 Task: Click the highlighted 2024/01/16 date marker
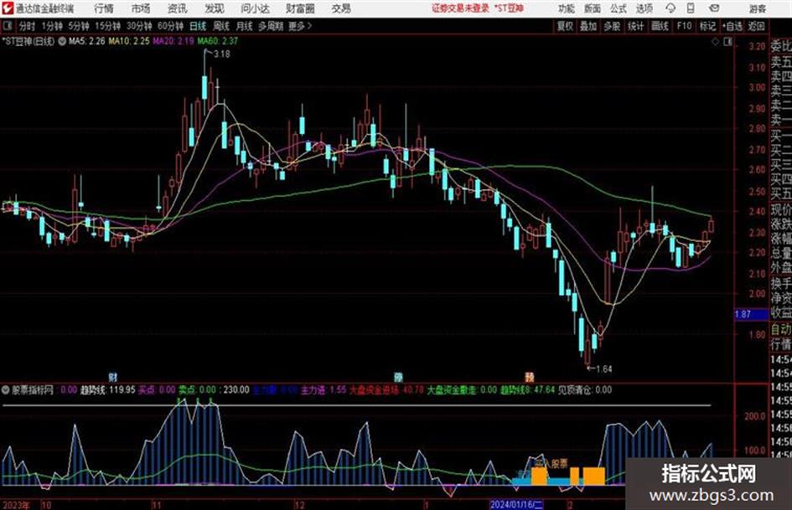coord(516,504)
